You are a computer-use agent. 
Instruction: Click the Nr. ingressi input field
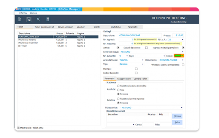126,40
